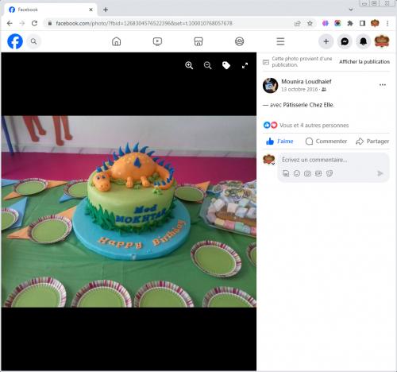Image resolution: width=397 pixels, height=372 pixels.
Task: Zoom in on the photo
Action: pos(189,65)
